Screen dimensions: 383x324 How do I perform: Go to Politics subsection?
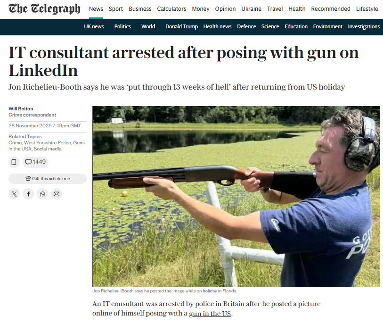122,26
